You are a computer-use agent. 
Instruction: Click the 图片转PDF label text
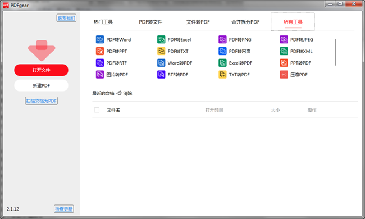tap(117, 75)
